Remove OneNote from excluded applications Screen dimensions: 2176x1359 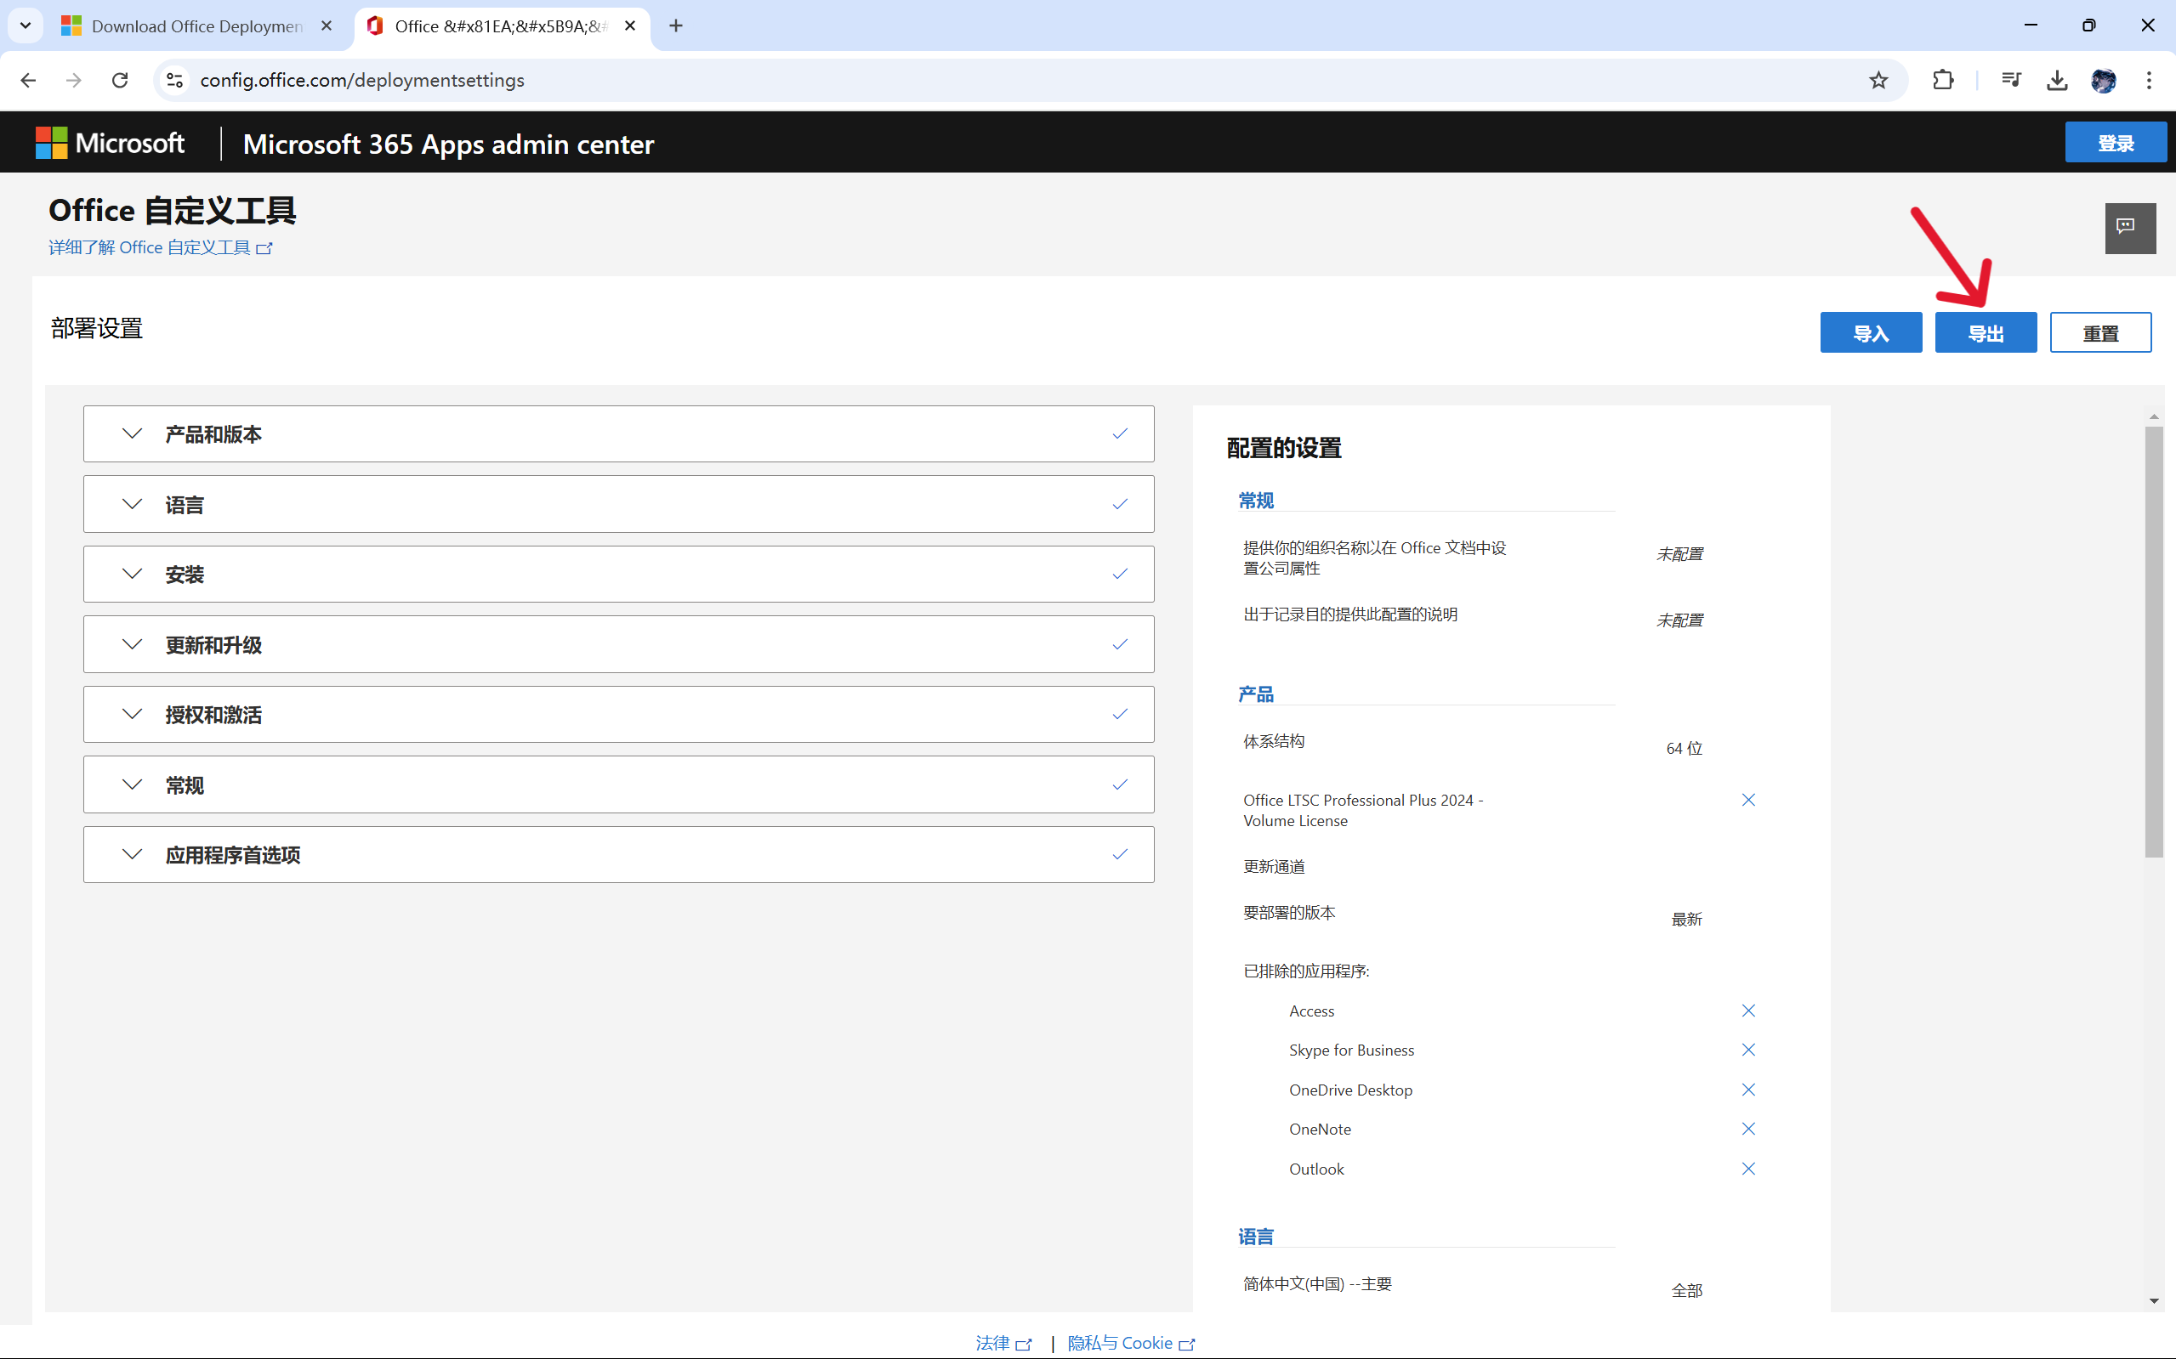1748,1129
